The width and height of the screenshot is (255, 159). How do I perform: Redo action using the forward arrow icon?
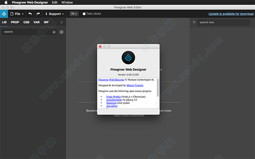pyautogui.click(x=38, y=14)
